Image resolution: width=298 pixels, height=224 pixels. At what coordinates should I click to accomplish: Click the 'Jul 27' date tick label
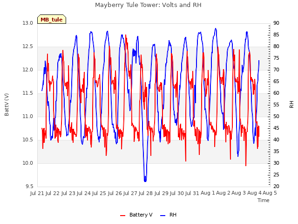[x=130, y=193]
